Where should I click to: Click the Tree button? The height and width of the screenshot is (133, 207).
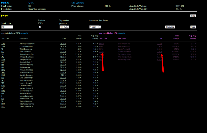click(193, 27)
